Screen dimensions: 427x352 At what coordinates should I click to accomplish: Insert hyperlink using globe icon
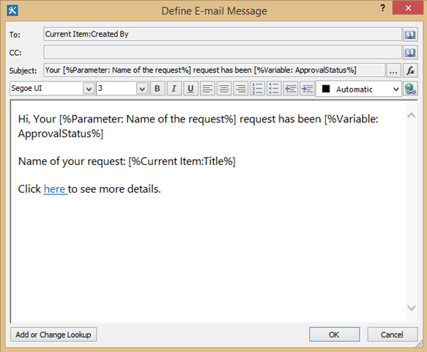tap(410, 89)
